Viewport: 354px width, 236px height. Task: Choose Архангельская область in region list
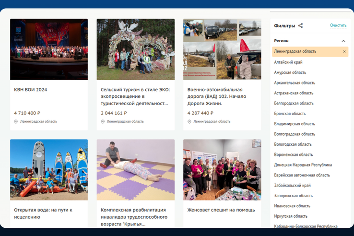click(x=295, y=83)
